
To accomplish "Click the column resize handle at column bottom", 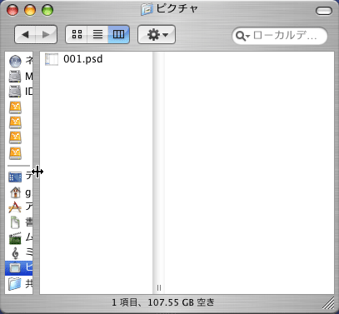I will (x=159, y=287).
